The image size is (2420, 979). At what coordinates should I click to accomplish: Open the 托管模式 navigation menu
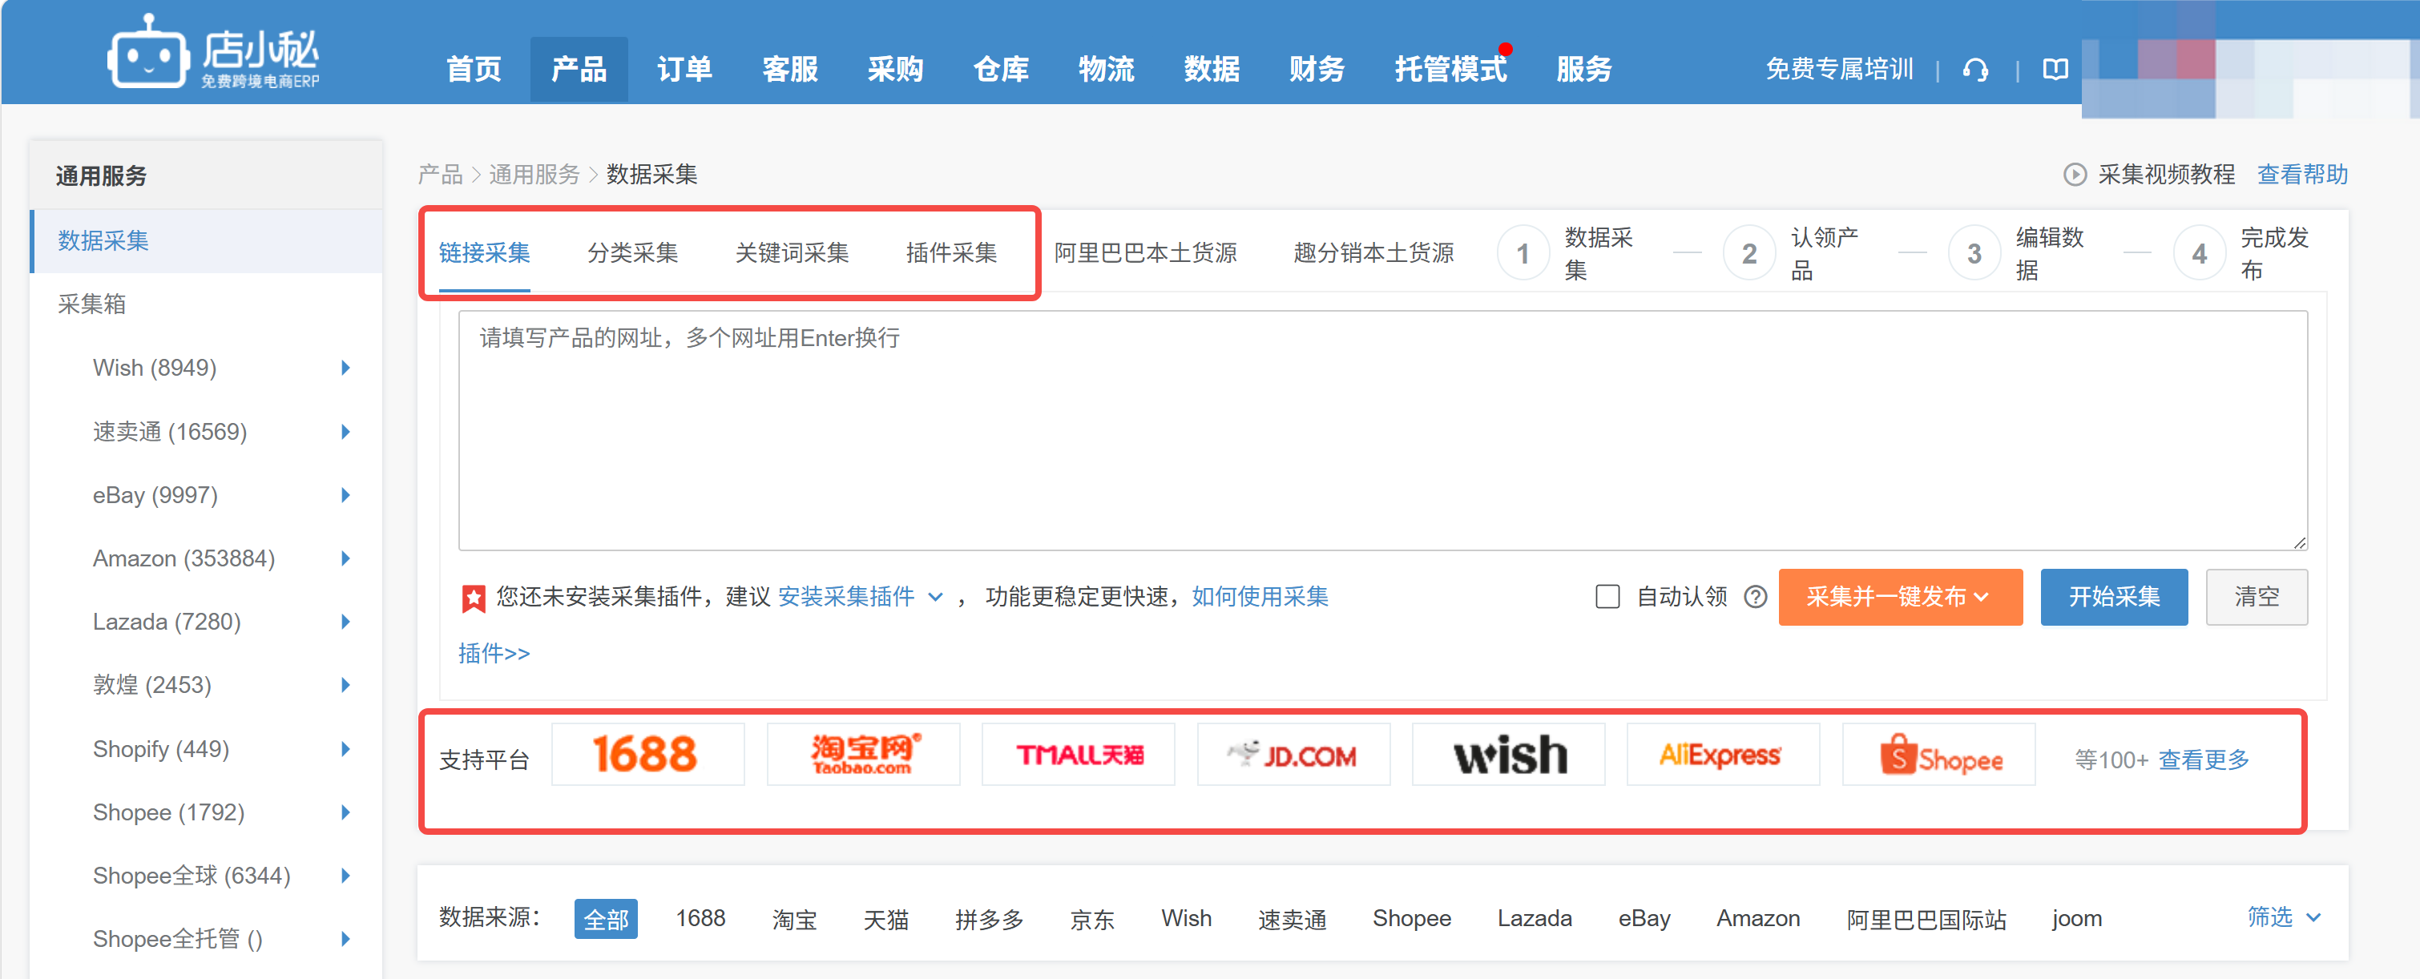pos(1450,69)
